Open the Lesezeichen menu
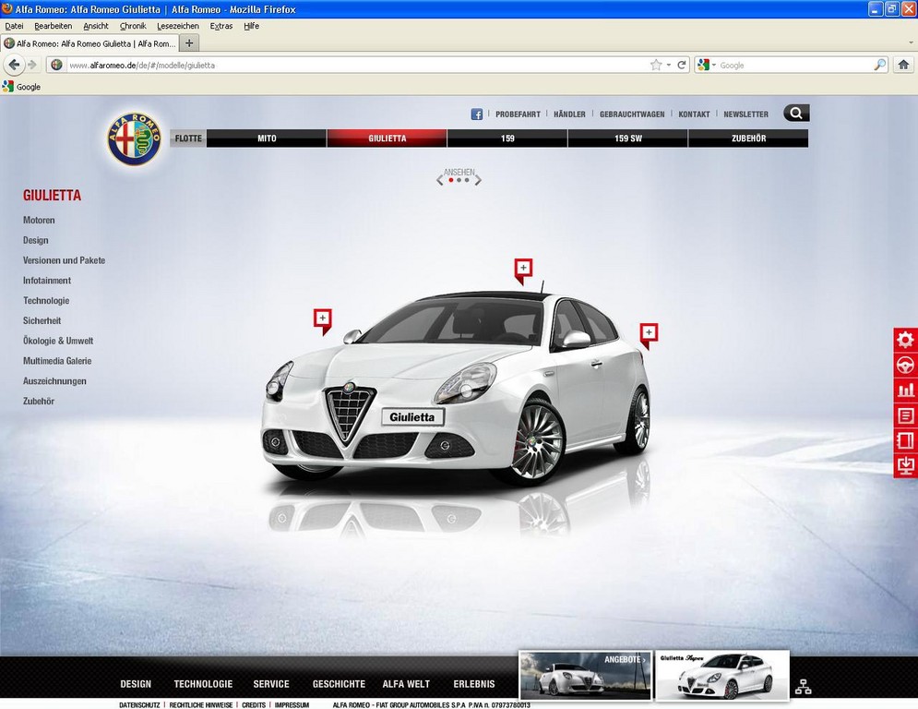 tap(178, 26)
